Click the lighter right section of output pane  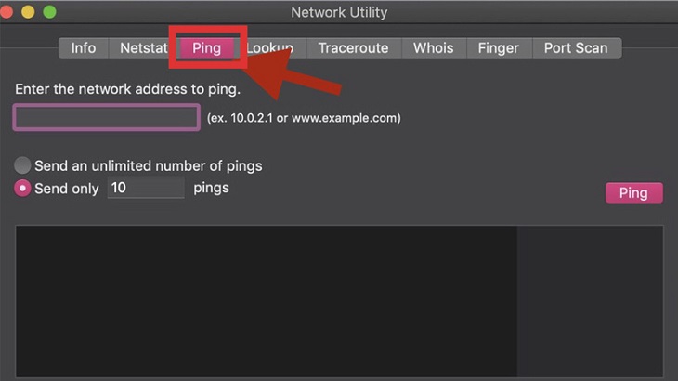(590, 301)
